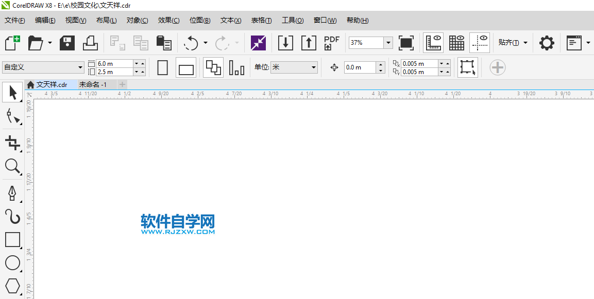Toggle the rulers visibility

point(433,43)
